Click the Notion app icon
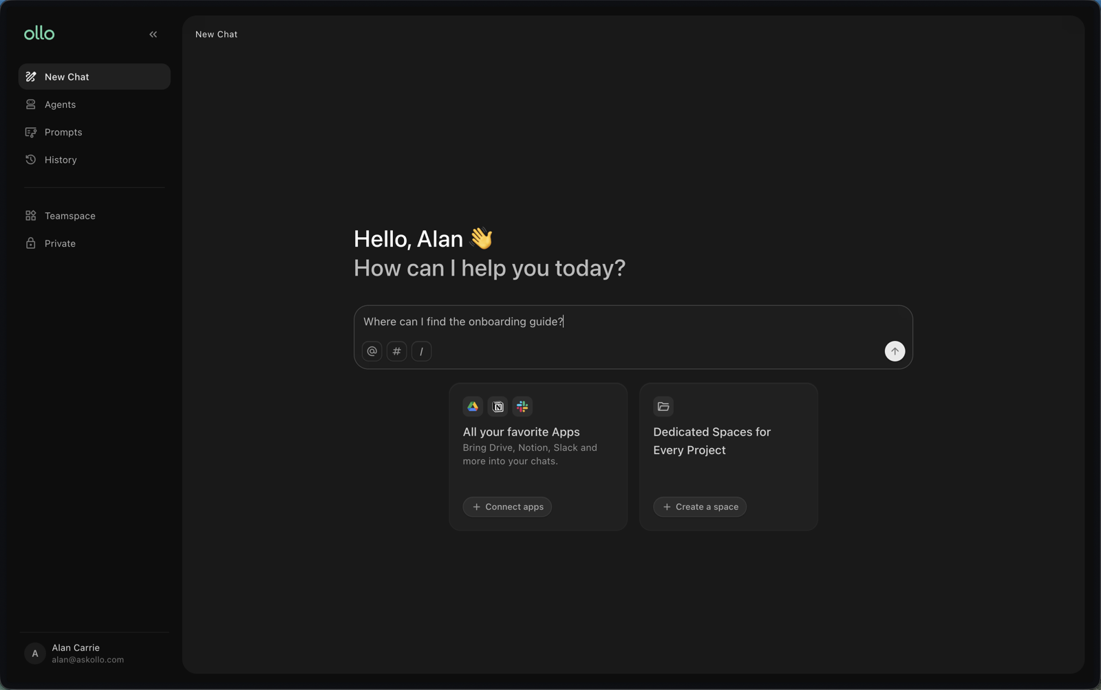Viewport: 1101px width, 690px height. pos(498,407)
